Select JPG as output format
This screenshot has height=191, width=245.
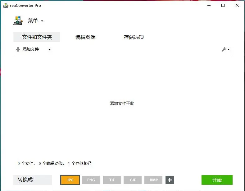click(x=70, y=180)
